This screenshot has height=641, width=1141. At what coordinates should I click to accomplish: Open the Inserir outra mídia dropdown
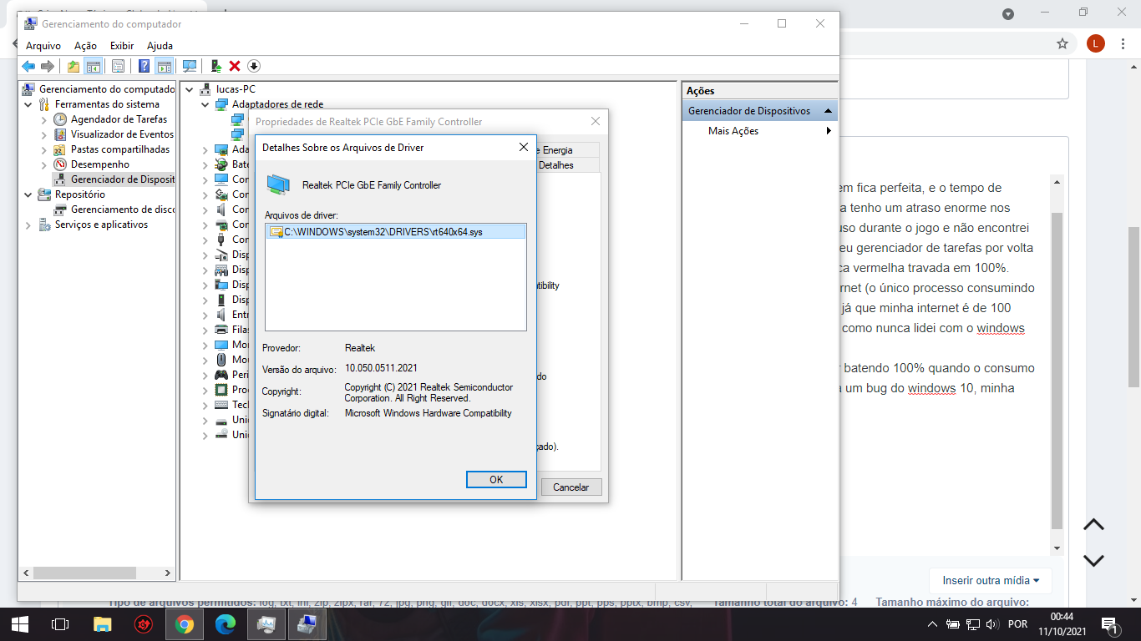coord(991,580)
